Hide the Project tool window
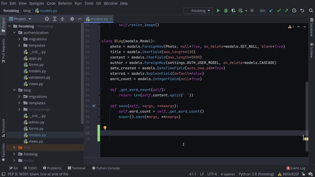The height and width of the screenshot is (177, 315). 80,19
